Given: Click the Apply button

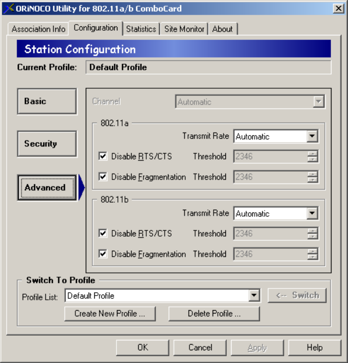Looking at the screenshot, I should pos(257,347).
